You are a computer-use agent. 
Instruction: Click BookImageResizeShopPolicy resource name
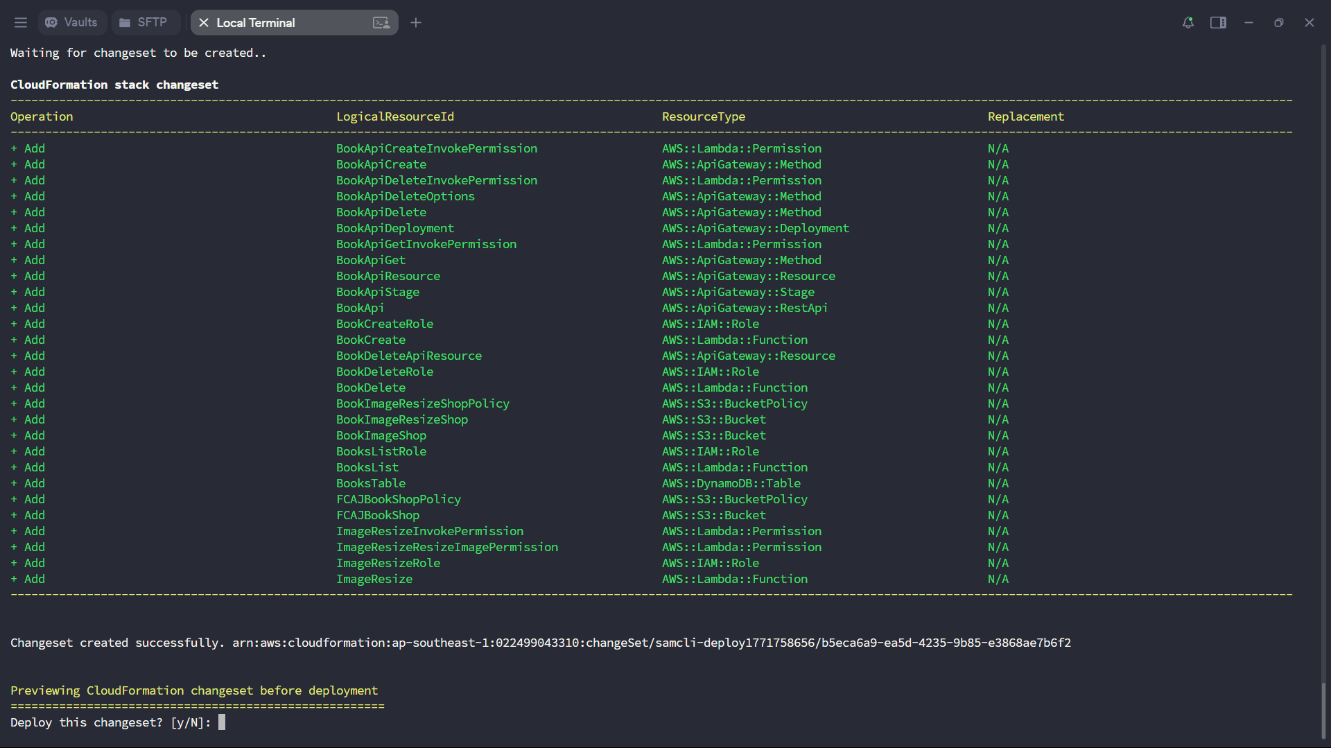point(423,403)
